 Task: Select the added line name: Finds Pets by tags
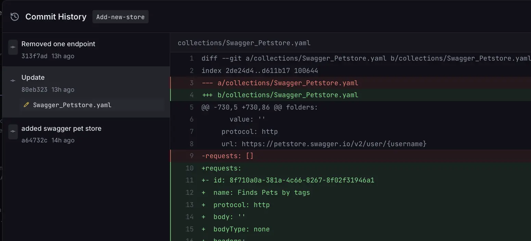point(261,192)
